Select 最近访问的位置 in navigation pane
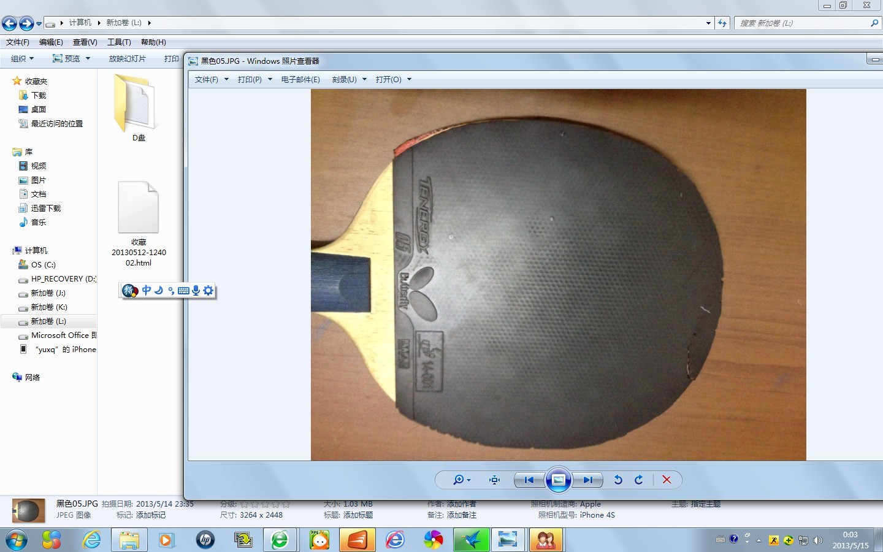The height and width of the screenshot is (552, 883). [56, 123]
